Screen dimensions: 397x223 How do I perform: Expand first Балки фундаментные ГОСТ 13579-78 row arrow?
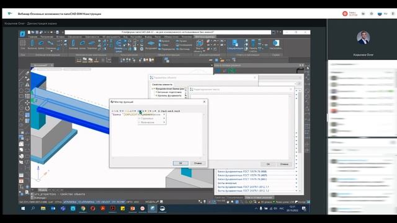(297, 172)
